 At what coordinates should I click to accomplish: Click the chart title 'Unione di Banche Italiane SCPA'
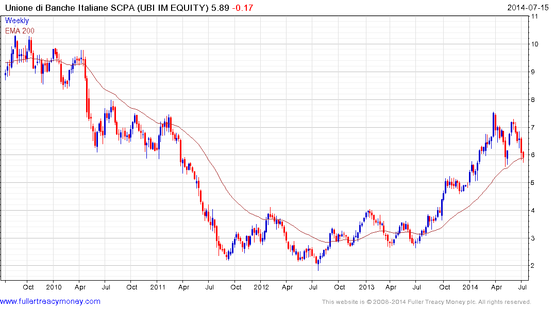click(x=71, y=8)
